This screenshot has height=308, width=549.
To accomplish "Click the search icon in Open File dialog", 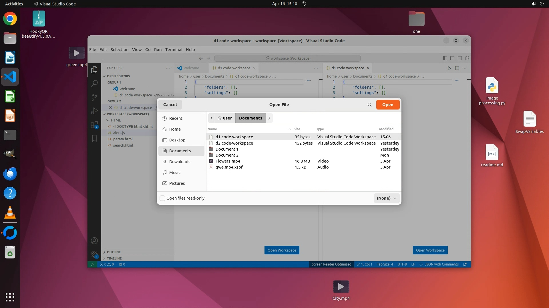I will [x=369, y=105].
